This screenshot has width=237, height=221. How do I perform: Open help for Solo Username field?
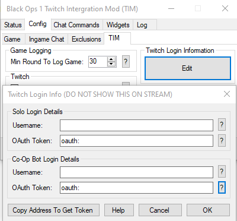222,125
